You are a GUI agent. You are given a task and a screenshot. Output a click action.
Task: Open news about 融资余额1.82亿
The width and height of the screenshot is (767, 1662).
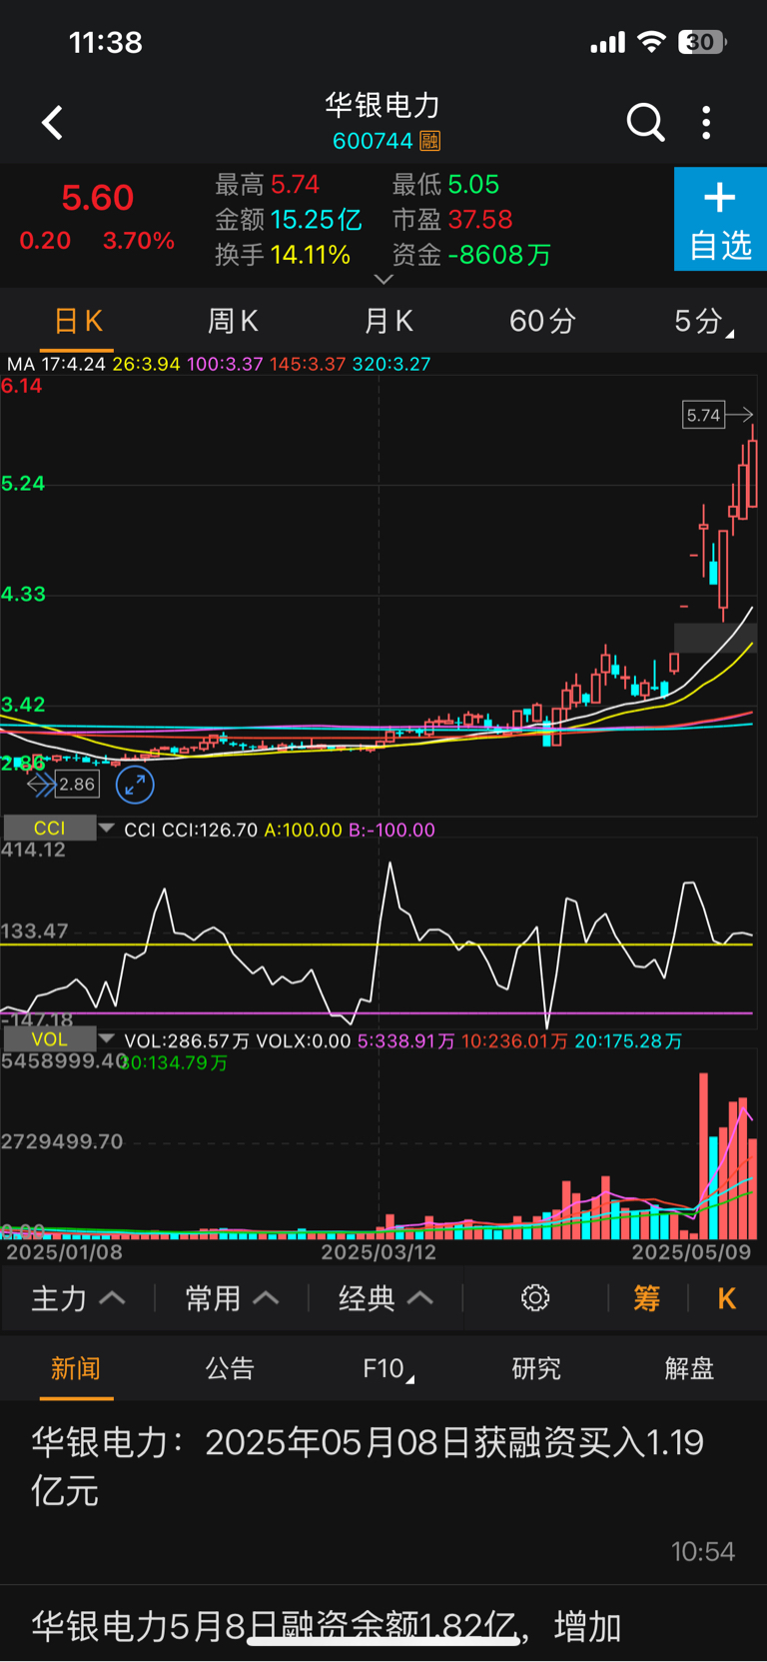[383, 1625]
